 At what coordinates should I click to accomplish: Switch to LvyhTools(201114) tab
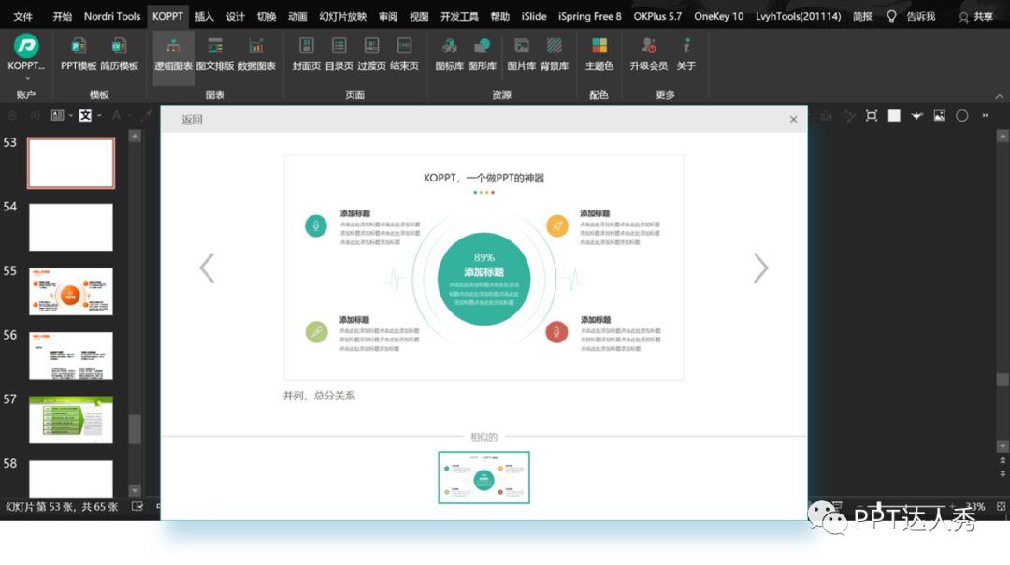coord(798,16)
